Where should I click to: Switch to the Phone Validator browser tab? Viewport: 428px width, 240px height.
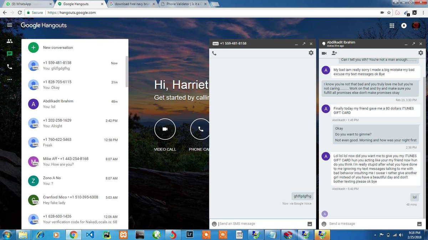point(183,4)
